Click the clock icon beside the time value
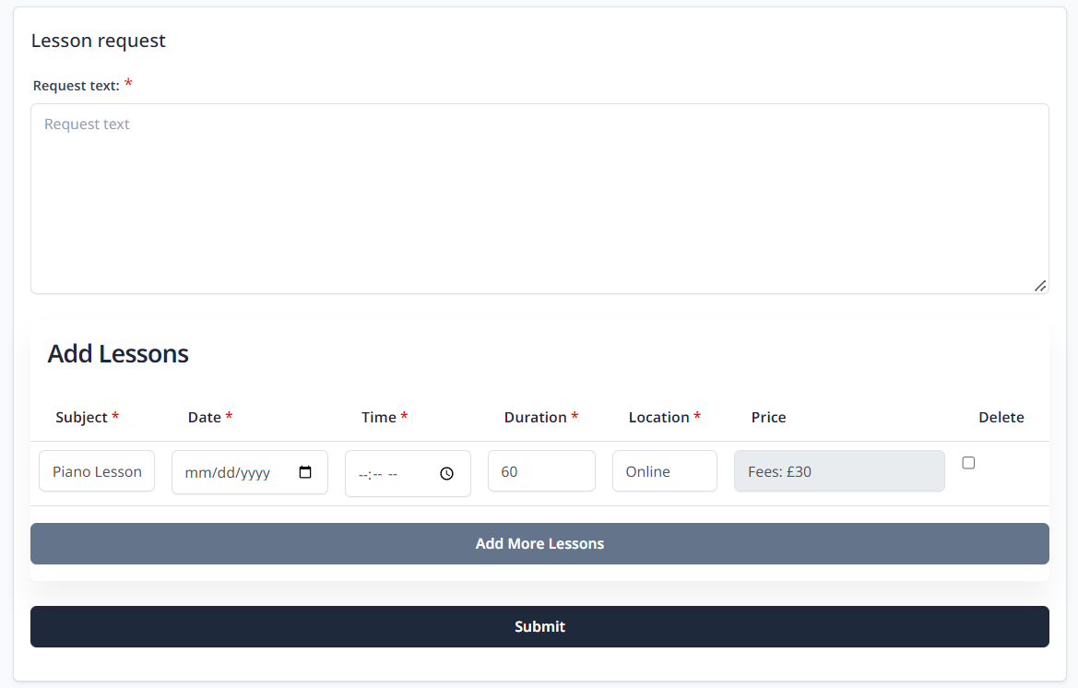Viewport: 1078px width, 688px height. 447,473
